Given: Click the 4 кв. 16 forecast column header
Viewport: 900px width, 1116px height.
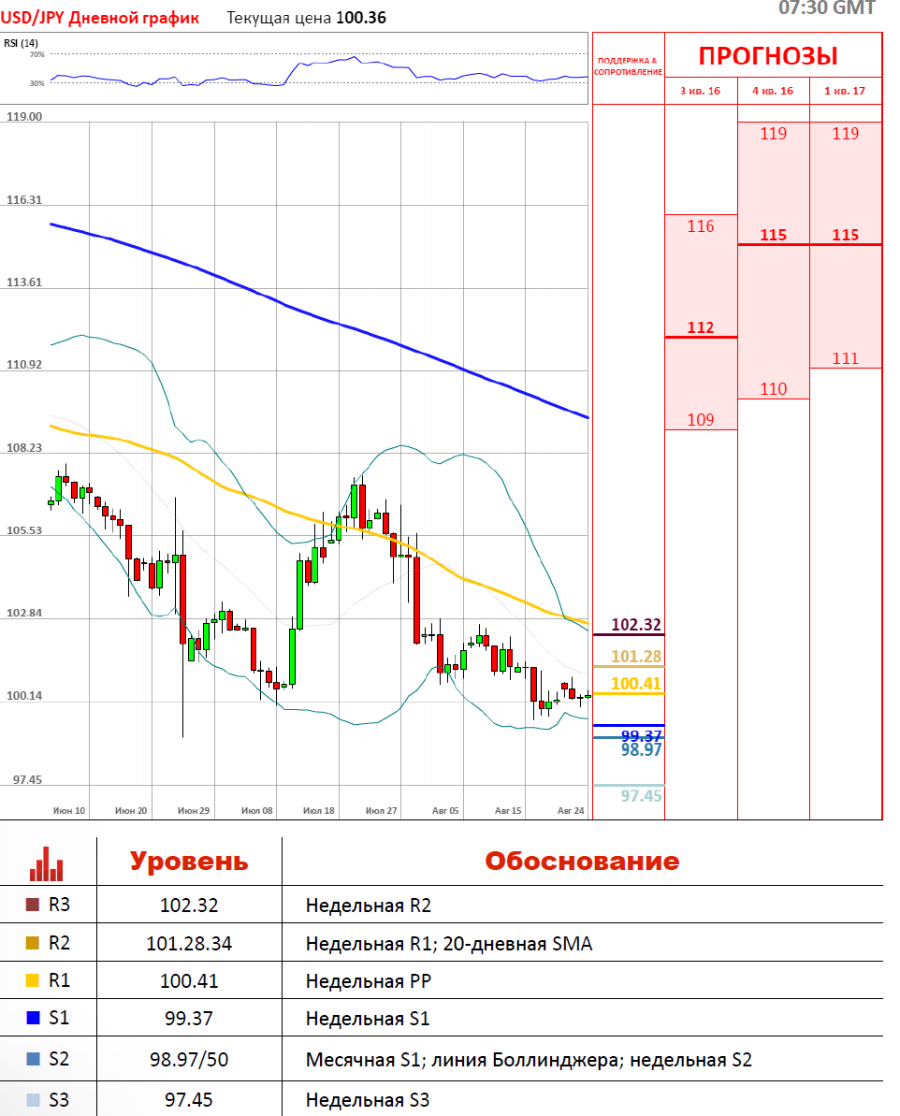Looking at the screenshot, I should [773, 91].
